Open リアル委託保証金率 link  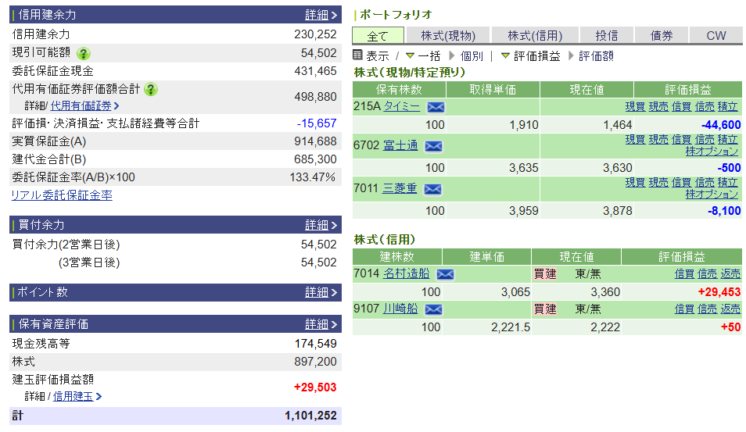[x=62, y=195]
